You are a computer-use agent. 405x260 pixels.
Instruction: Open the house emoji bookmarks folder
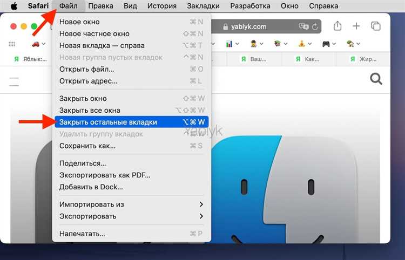click(353, 44)
